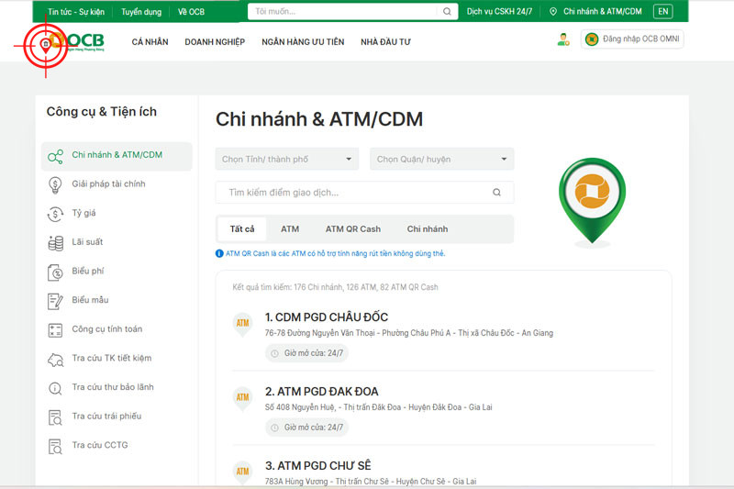
Task: Click the Giải pháp tài chính lightbulb icon
Action: (x=55, y=185)
